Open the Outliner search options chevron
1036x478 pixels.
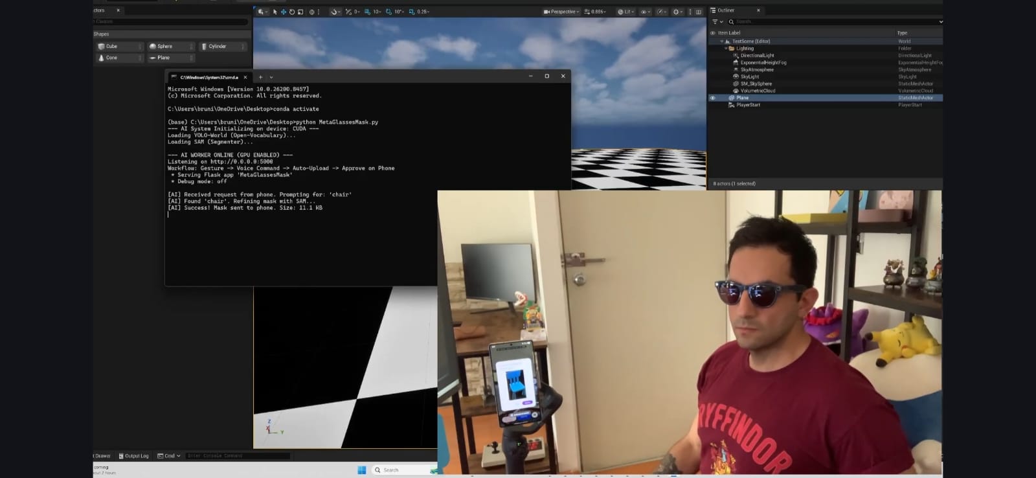[x=941, y=21]
